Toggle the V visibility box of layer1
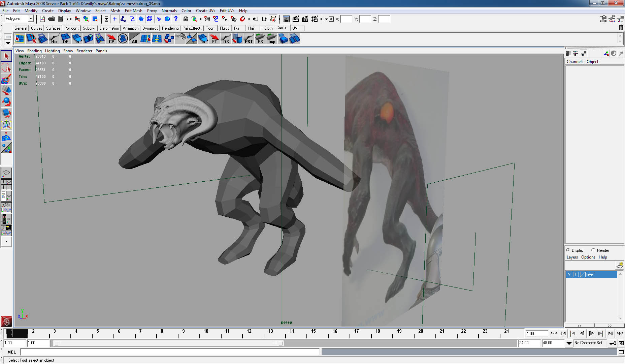The image size is (625, 364). [569, 274]
